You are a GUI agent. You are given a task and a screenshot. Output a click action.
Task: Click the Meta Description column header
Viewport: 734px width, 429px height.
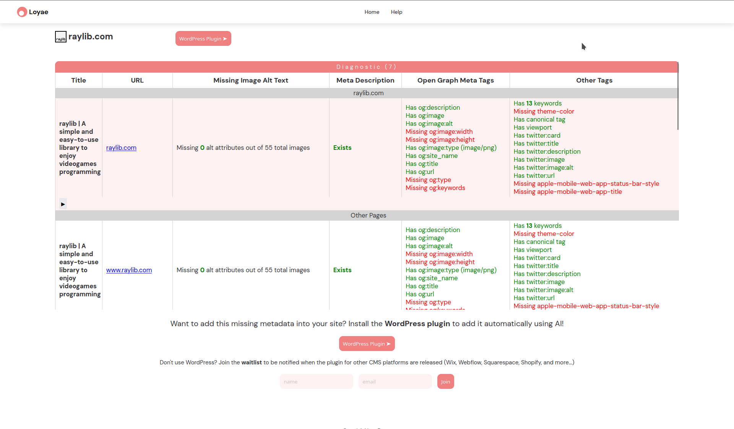[365, 80]
